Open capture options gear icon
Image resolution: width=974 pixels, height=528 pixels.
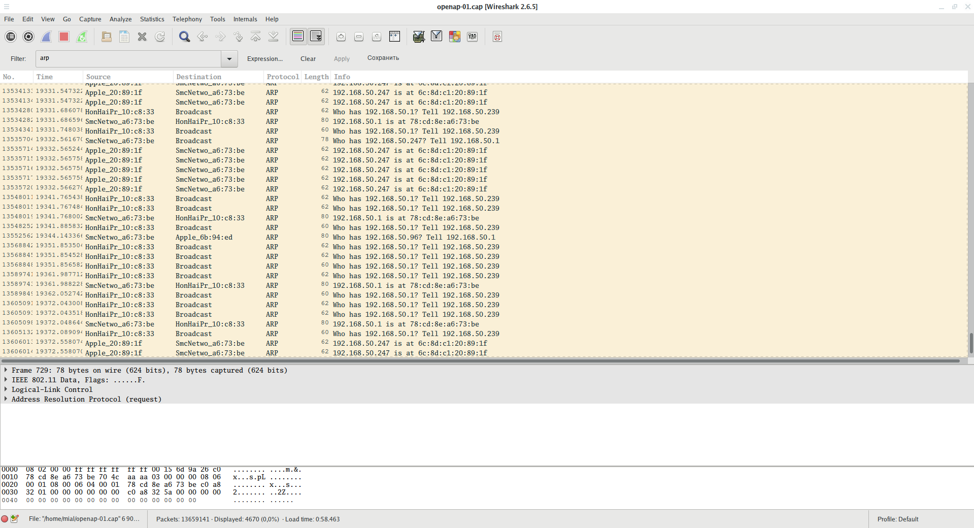coord(28,37)
